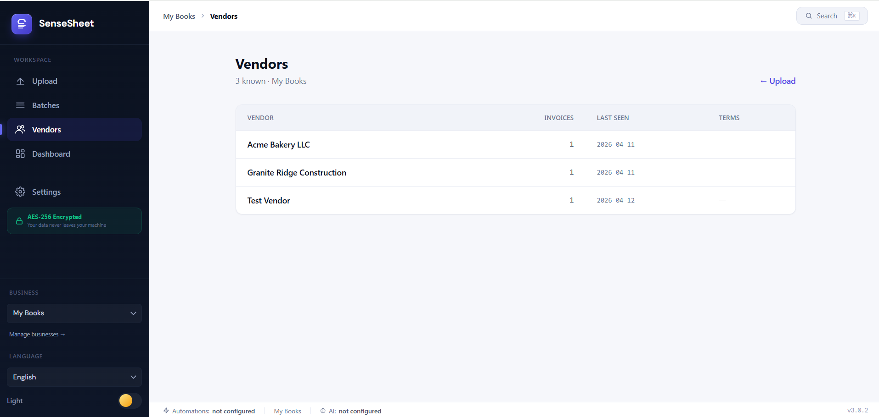Screen dimensions: 879x417
Task: Open the Test Vendor entry
Action: click(x=268, y=200)
